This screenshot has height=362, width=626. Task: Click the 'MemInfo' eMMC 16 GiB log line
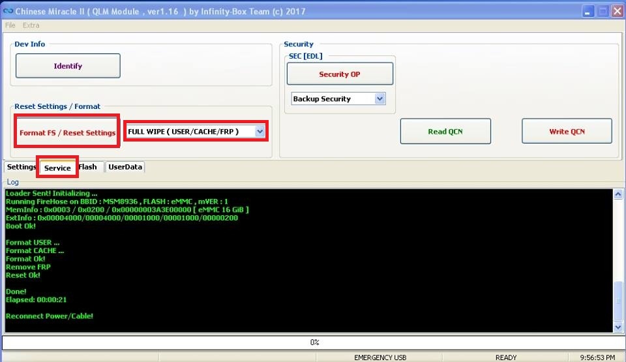click(x=127, y=209)
